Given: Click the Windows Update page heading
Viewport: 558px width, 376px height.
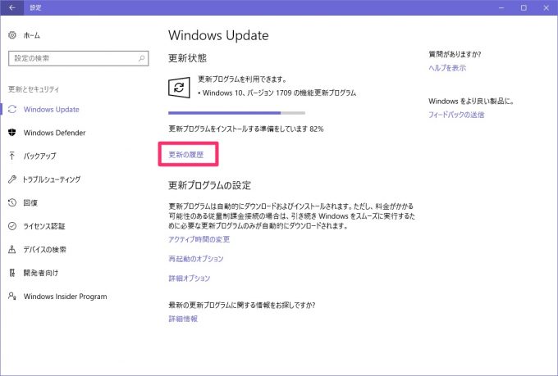Looking at the screenshot, I should tap(218, 35).
